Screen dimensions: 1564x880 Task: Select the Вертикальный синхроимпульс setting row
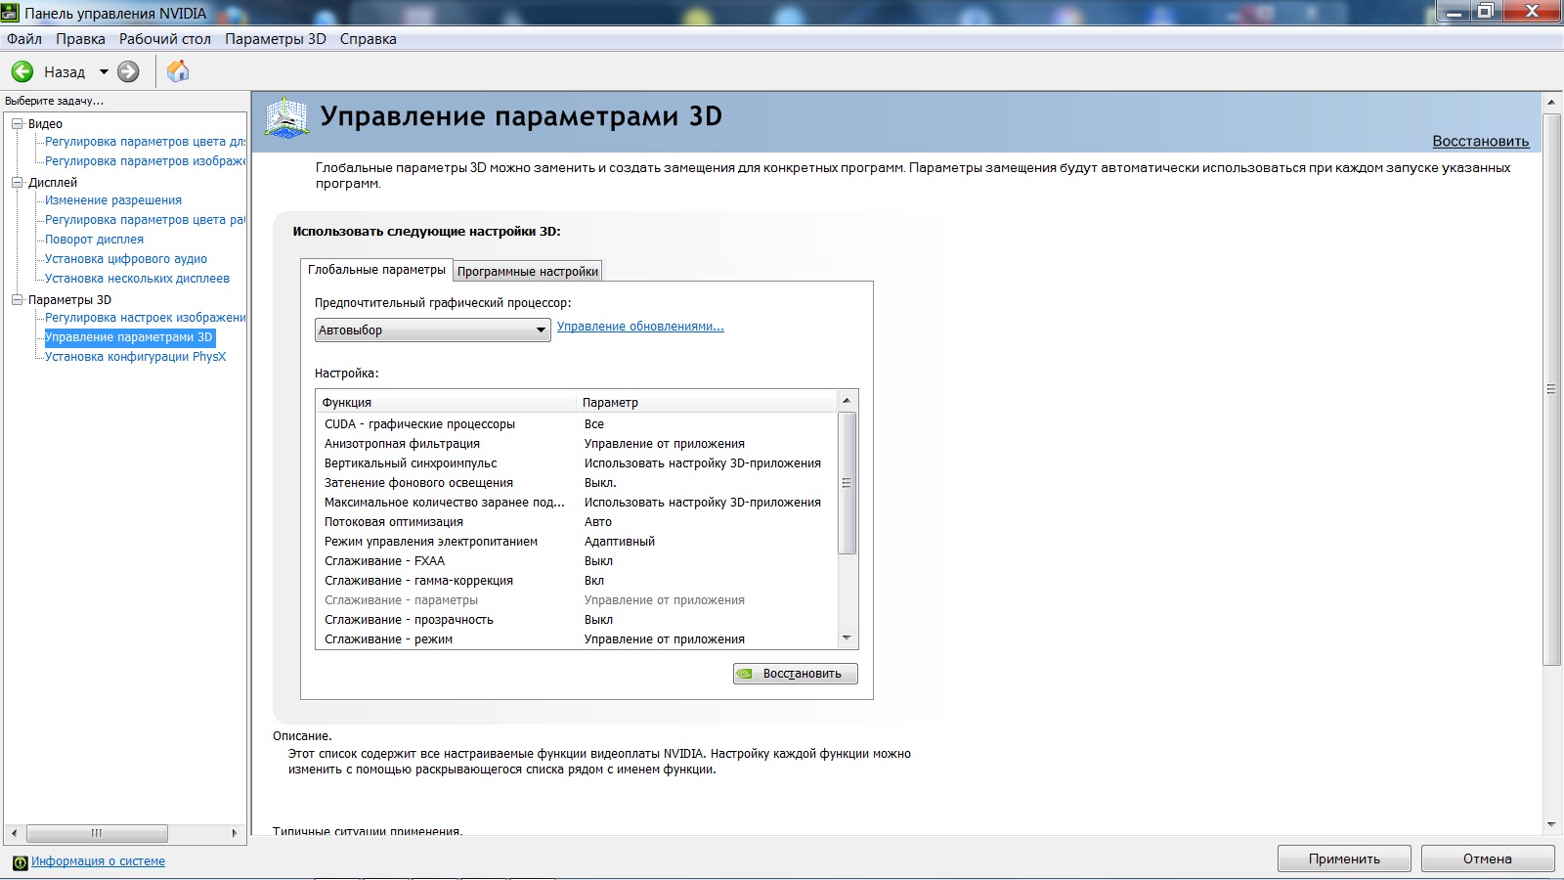pos(577,463)
